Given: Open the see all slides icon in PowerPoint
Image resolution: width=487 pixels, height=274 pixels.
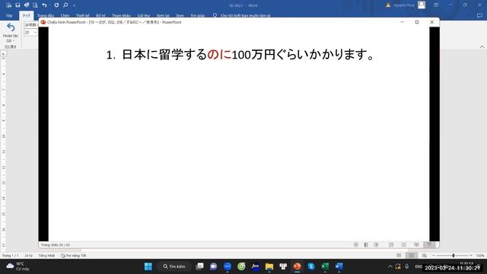Looking at the screenshot, I should (x=366, y=245).
